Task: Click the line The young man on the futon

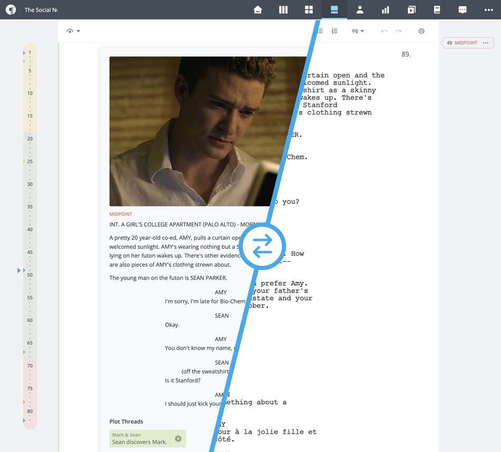Action: click(168, 278)
